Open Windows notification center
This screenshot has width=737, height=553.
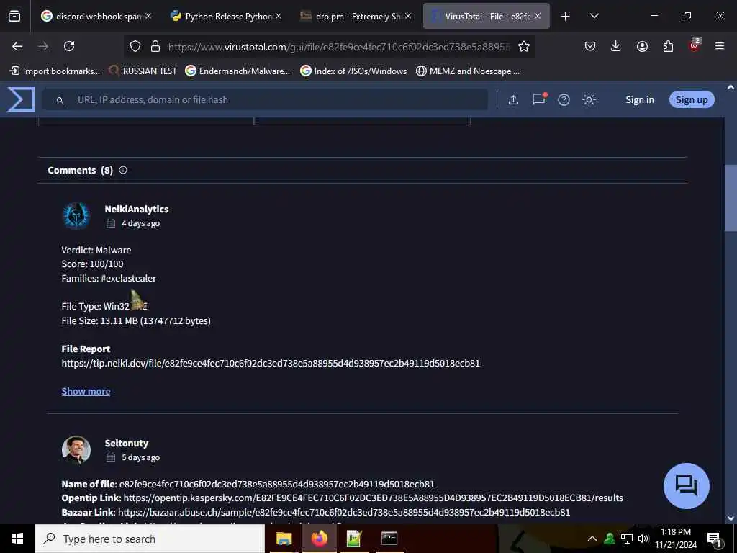(713, 539)
